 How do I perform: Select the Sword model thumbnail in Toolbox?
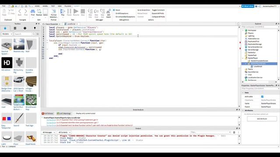(19, 118)
